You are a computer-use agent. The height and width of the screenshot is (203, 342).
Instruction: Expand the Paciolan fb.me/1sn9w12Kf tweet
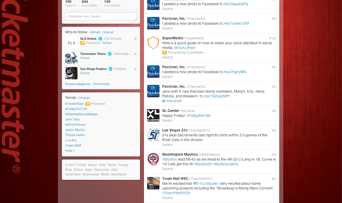(x=167, y=28)
